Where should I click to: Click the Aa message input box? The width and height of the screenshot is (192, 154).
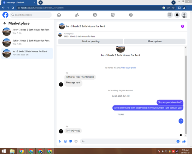tap(128, 141)
